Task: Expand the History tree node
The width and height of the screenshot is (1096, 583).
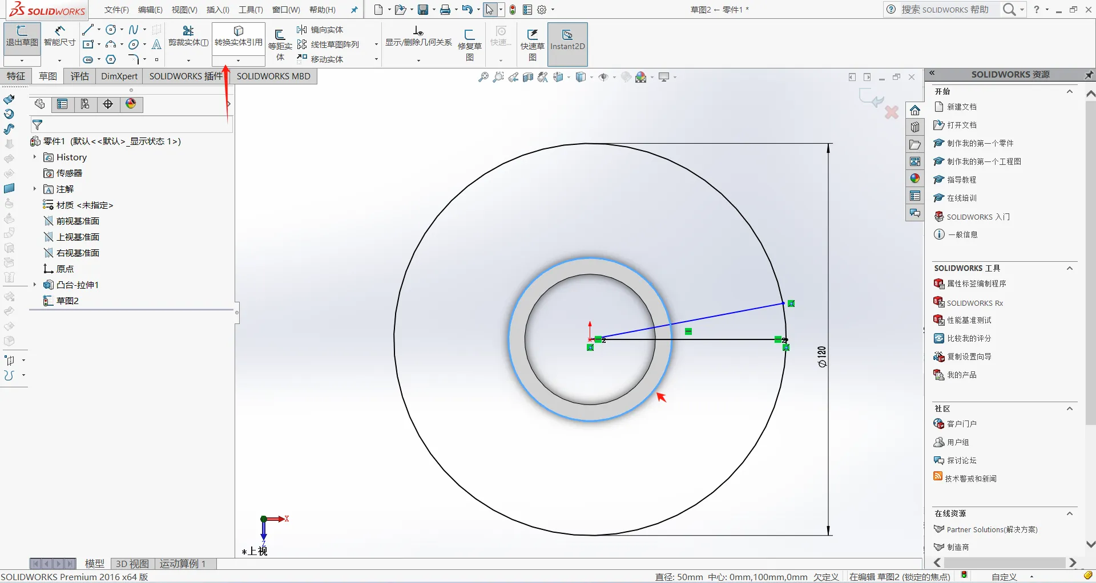Action: point(35,157)
